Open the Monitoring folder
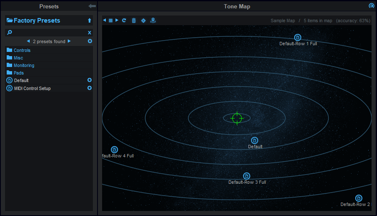The width and height of the screenshot is (377, 216). (x=24, y=65)
